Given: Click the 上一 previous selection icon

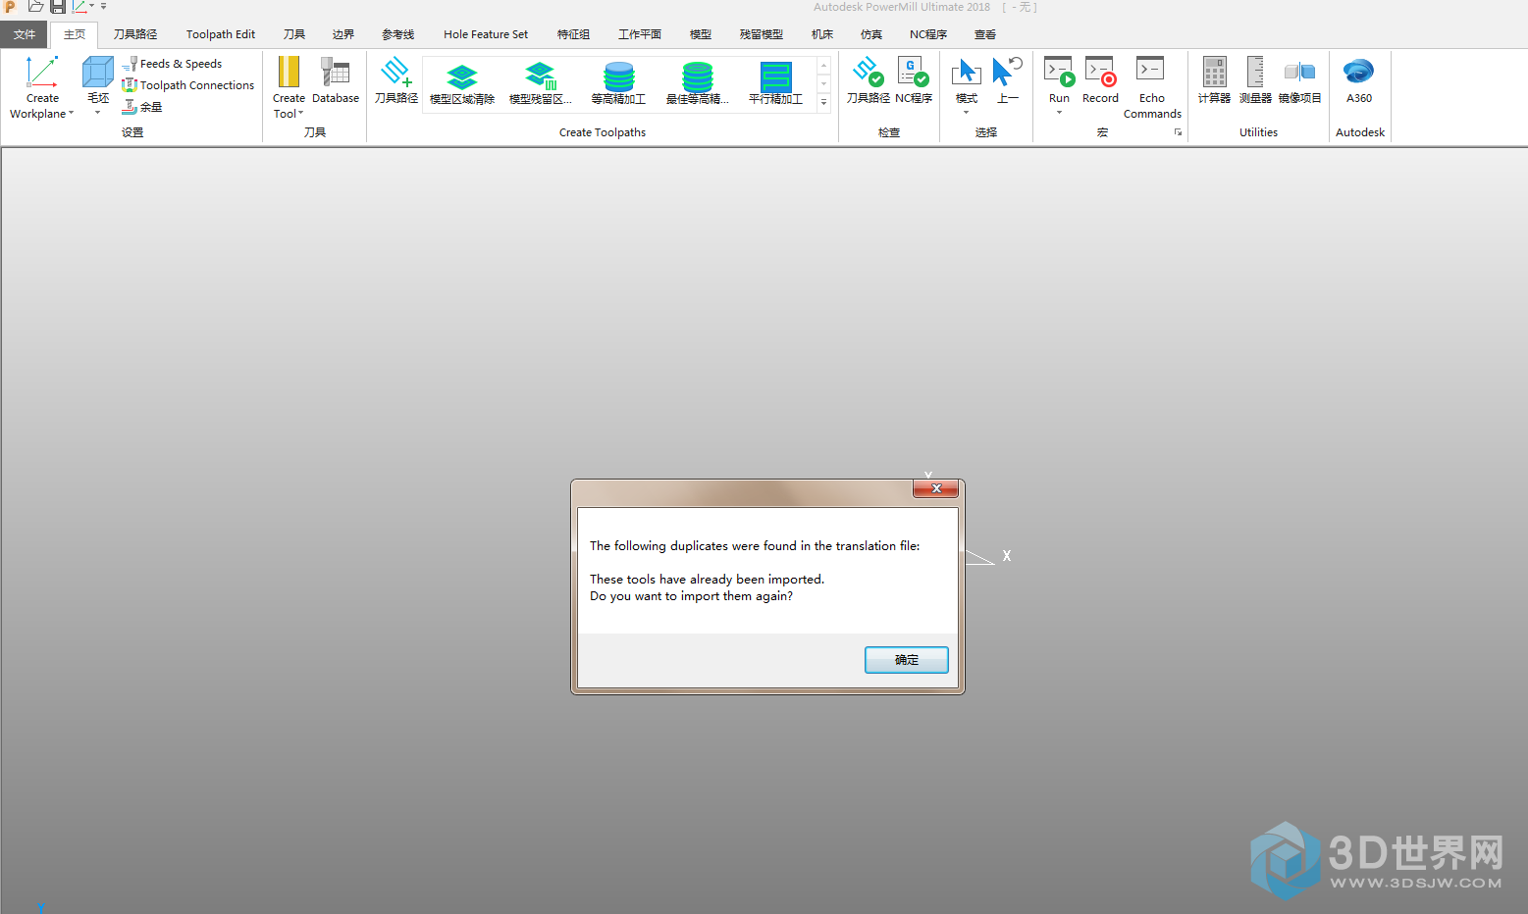Looking at the screenshot, I should pyautogui.click(x=1008, y=72).
